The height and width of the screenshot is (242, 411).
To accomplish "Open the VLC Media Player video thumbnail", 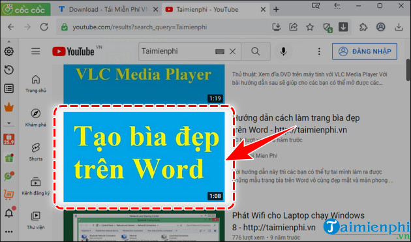I will pos(144,84).
